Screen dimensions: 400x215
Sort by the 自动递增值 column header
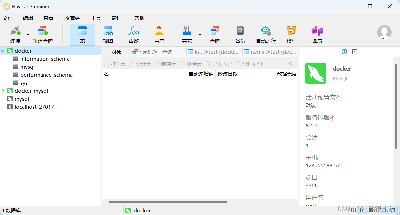coord(201,74)
